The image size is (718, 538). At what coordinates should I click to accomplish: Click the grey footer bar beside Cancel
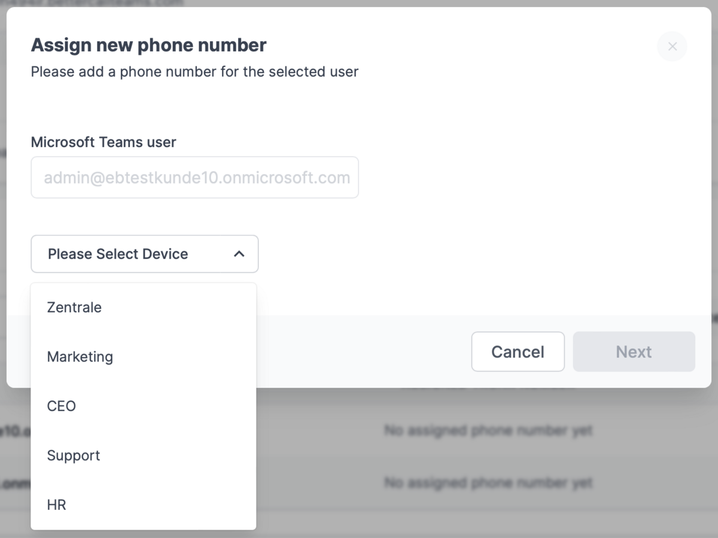point(359,352)
